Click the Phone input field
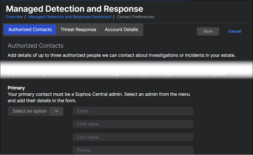253x155 pixels. pyautogui.click(x=133, y=150)
